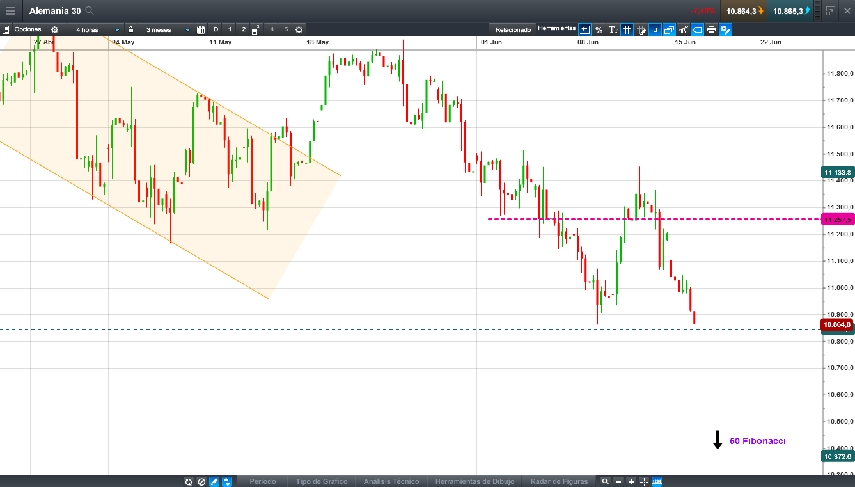Click the Alemania 30 instrument title
This screenshot has width=855, height=487.
56,10
